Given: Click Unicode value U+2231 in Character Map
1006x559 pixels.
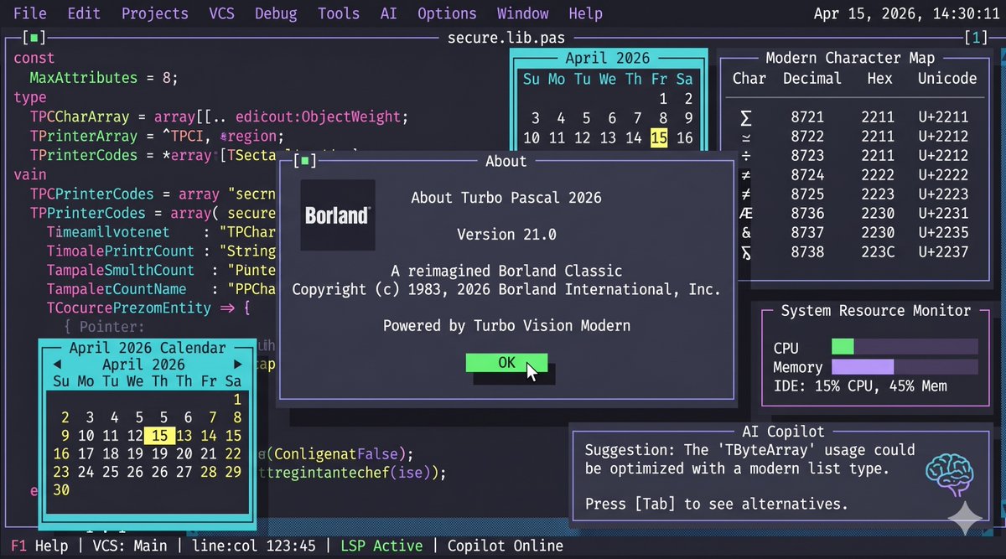Looking at the screenshot, I should point(943,214).
